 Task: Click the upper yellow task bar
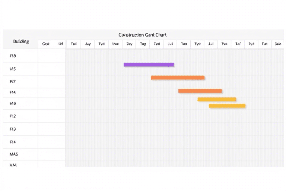[217, 99]
